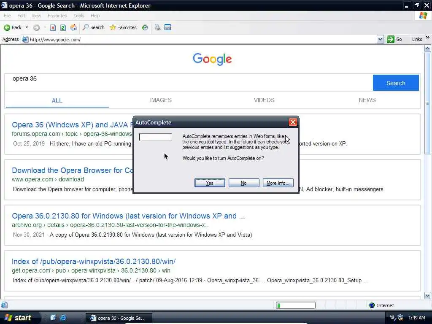This screenshot has height=324, width=432.
Task: Click the vertical scrollbar up arrow
Action: pyautogui.click(x=427, y=49)
